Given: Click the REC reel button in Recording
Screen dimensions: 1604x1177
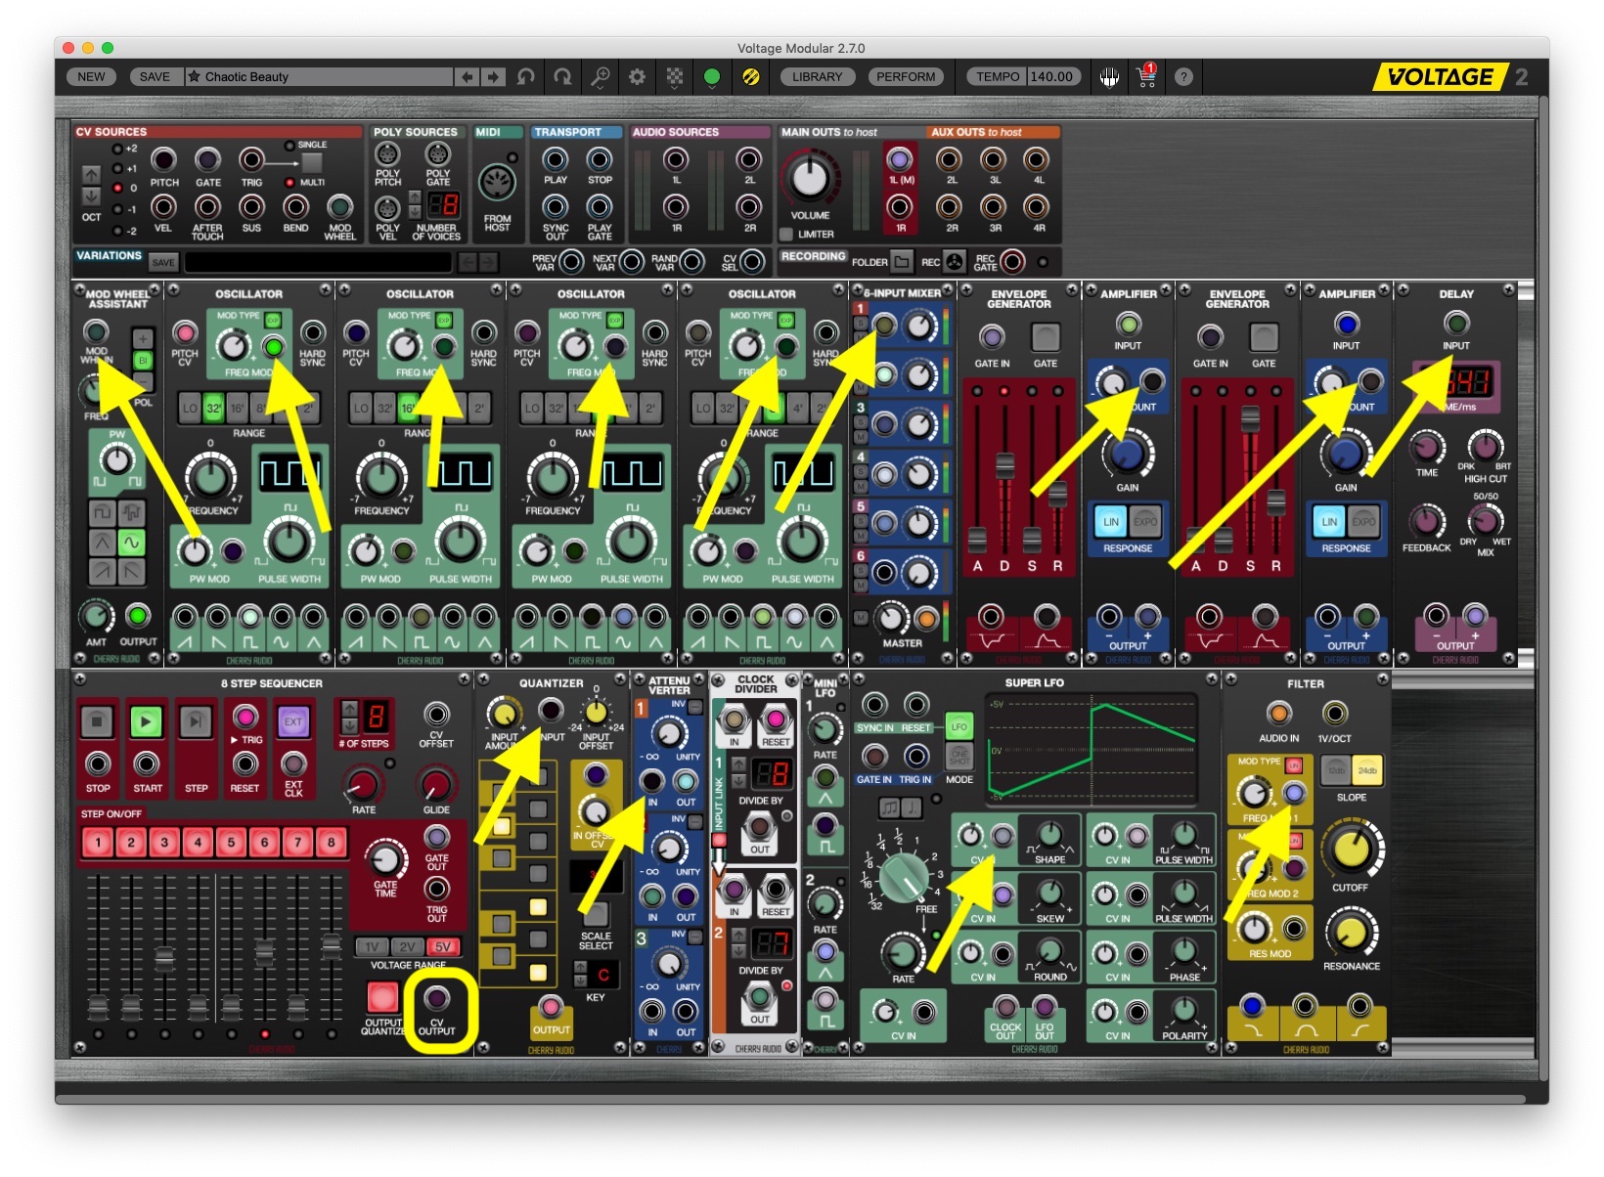Looking at the screenshot, I should pos(955,261).
